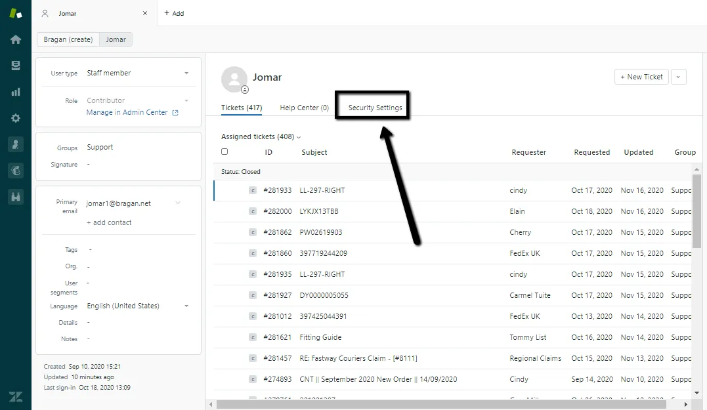
Task: Open the Home icon in sidebar
Action: tap(16, 39)
